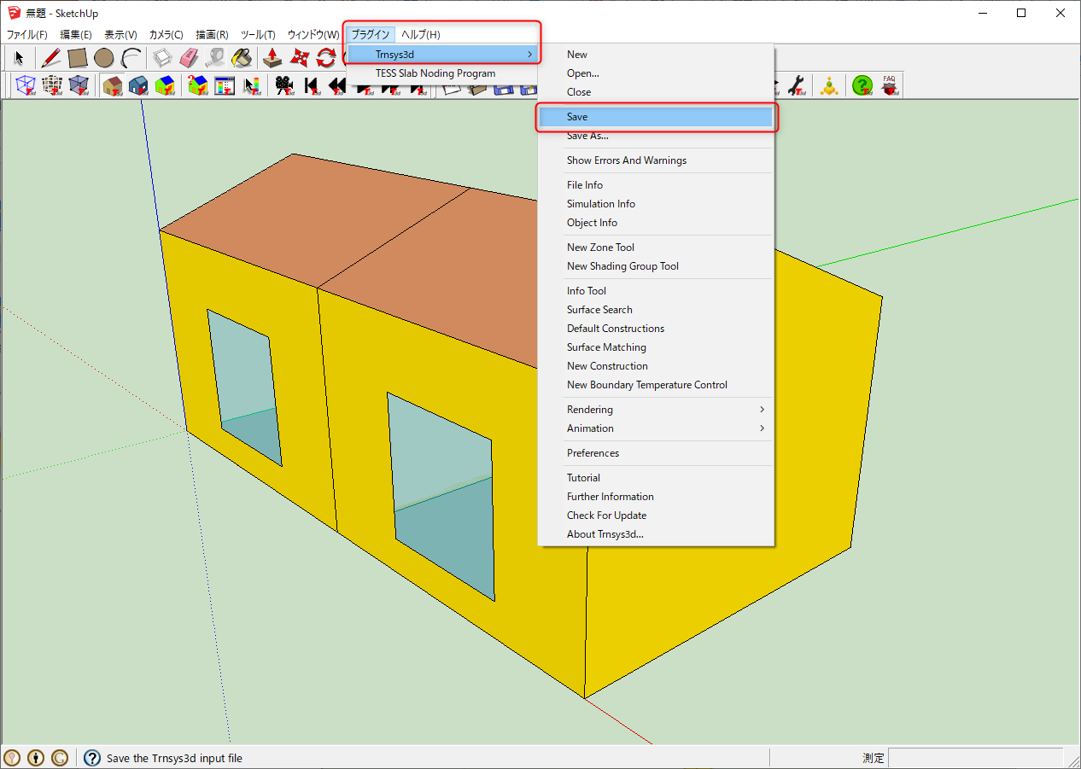Toggle the colored rendering-mode house icon
The height and width of the screenshot is (769, 1081).
(165, 85)
